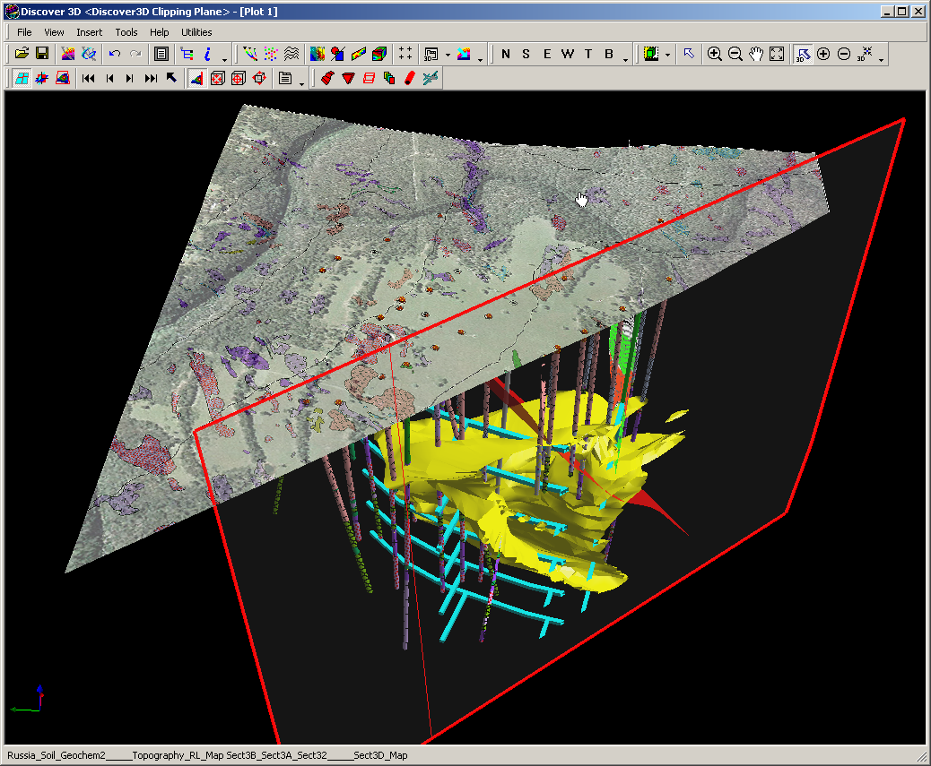This screenshot has width=931, height=766.
Task: Toggle the highlighted 3D select arrow tool
Action: pyautogui.click(x=801, y=55)
